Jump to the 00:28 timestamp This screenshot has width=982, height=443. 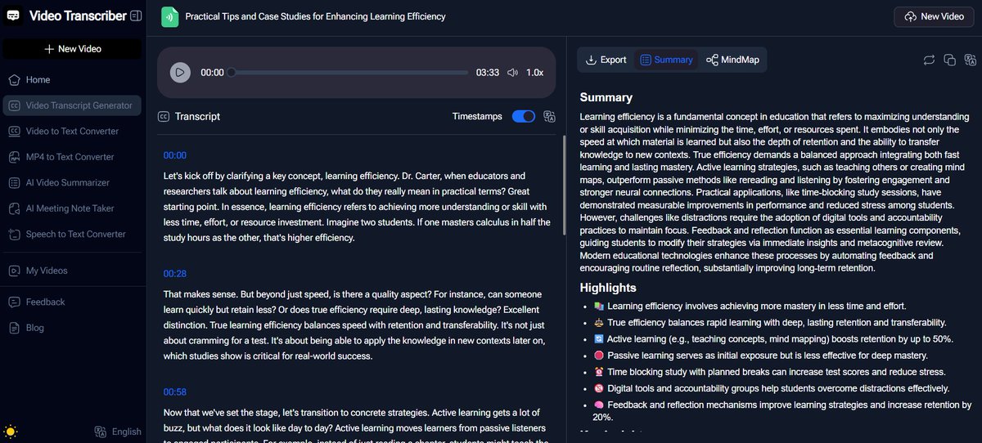(x=175, y=274)
